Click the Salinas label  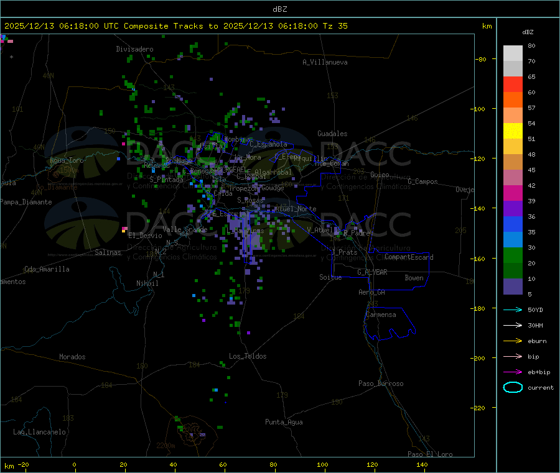[108, 252]
